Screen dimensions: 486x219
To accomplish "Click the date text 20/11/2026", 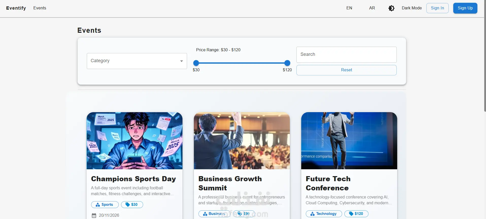I will click(x=109, y=215).
